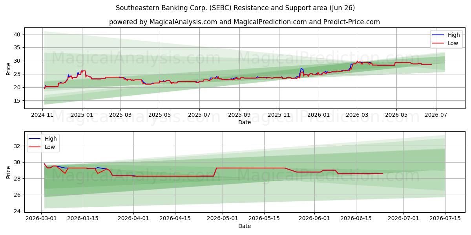Click the price tick '15' on top chart

(17, 101)
